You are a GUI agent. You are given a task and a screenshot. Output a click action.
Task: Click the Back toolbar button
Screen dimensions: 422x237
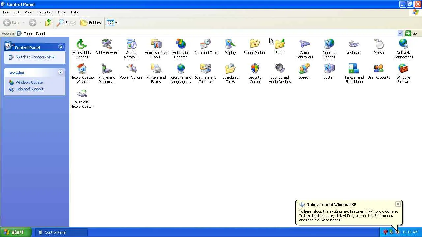click(12, 23)
